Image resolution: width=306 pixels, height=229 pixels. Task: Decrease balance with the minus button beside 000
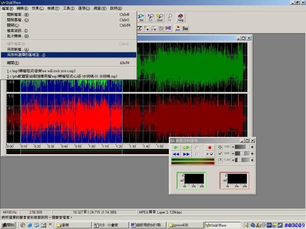pos(233,154)
